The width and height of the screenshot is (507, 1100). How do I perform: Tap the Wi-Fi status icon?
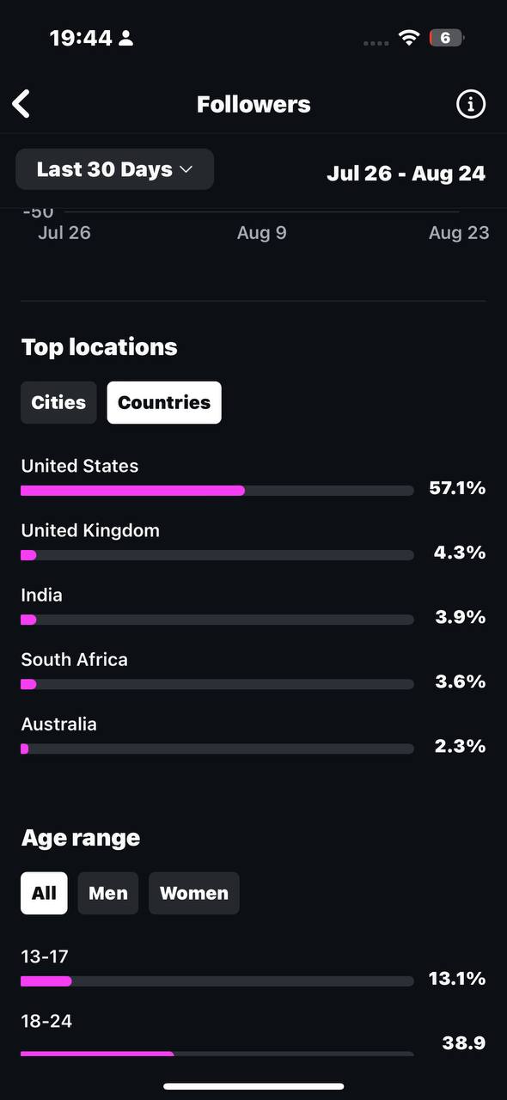[409, 38]
